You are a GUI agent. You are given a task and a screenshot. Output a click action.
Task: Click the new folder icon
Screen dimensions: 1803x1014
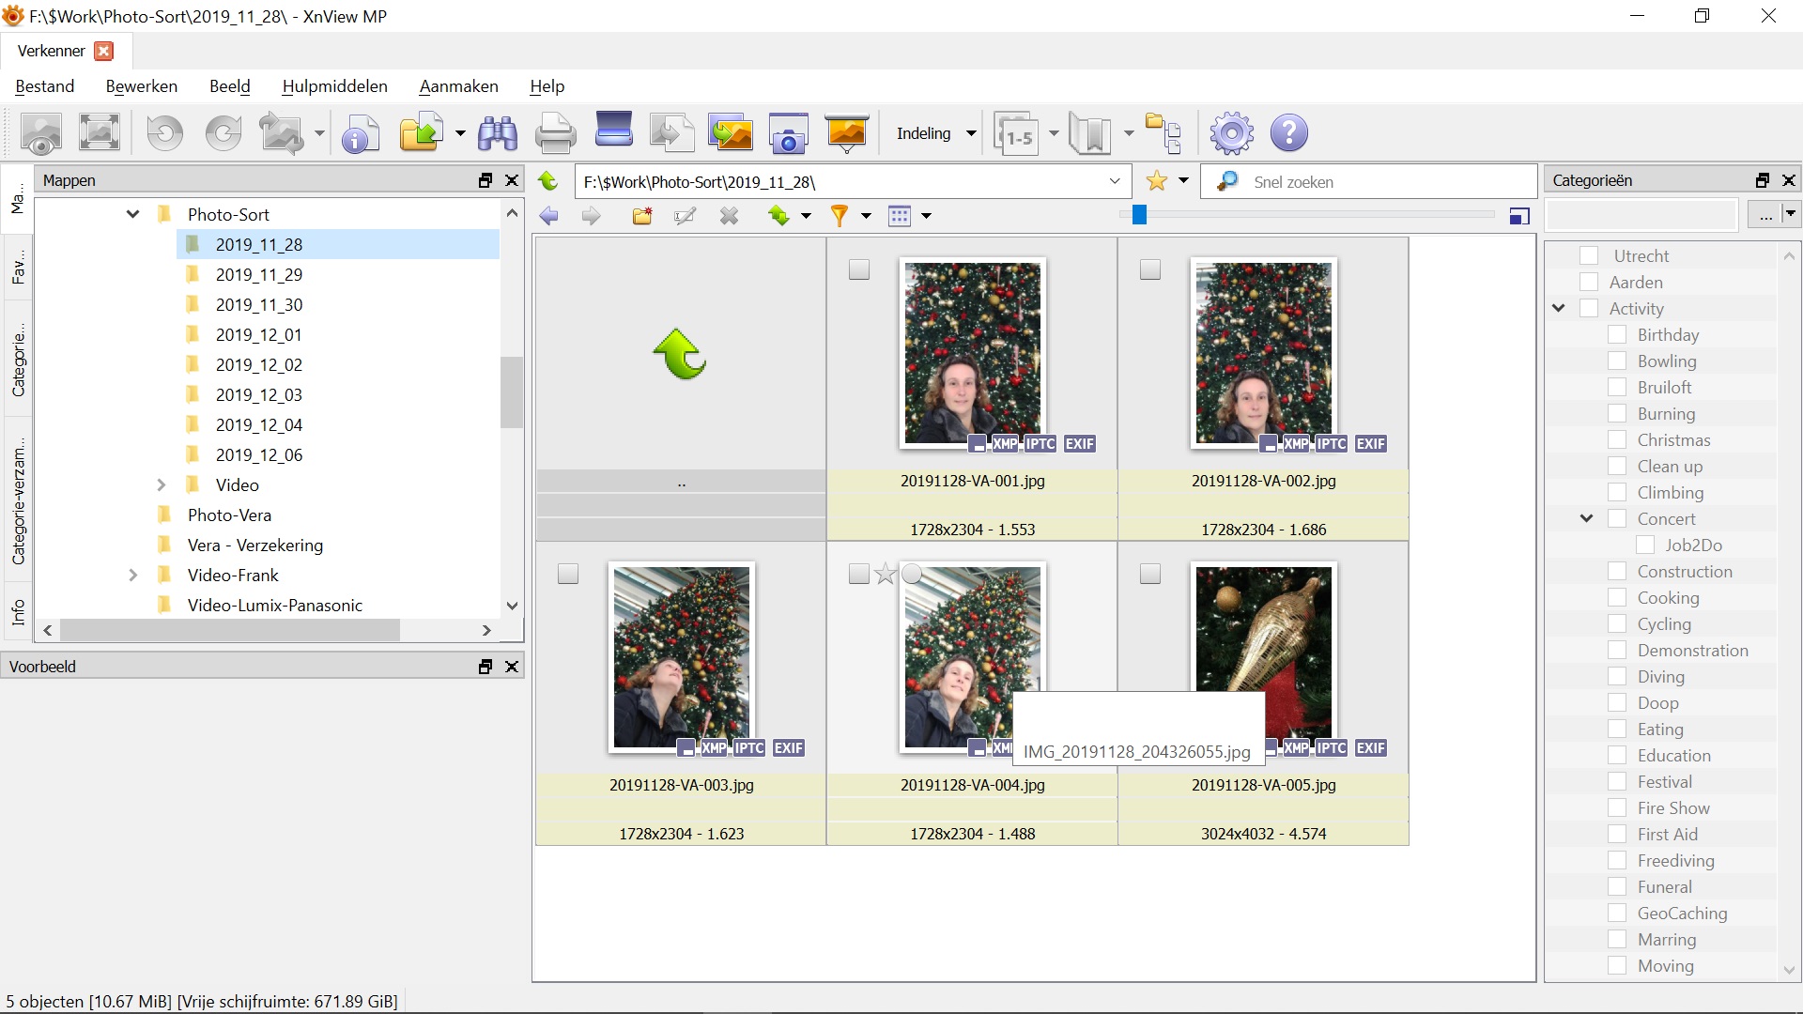tap(642, 216)
